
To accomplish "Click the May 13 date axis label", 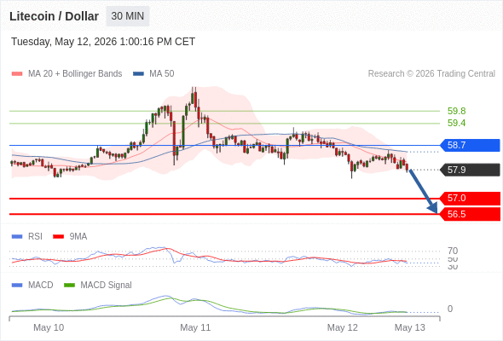I will point(410,327).
